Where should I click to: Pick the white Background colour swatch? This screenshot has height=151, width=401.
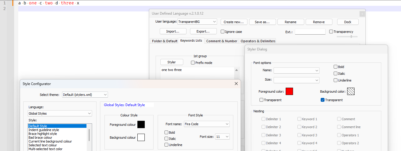pos(141,137)
